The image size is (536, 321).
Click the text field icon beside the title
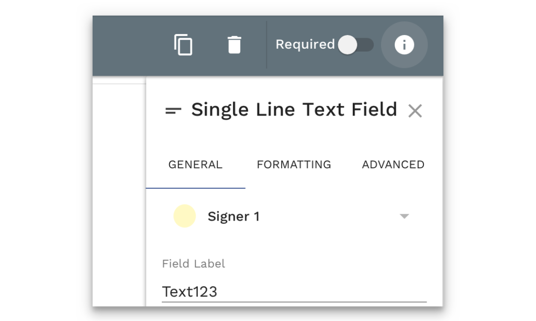pos(173,110)
